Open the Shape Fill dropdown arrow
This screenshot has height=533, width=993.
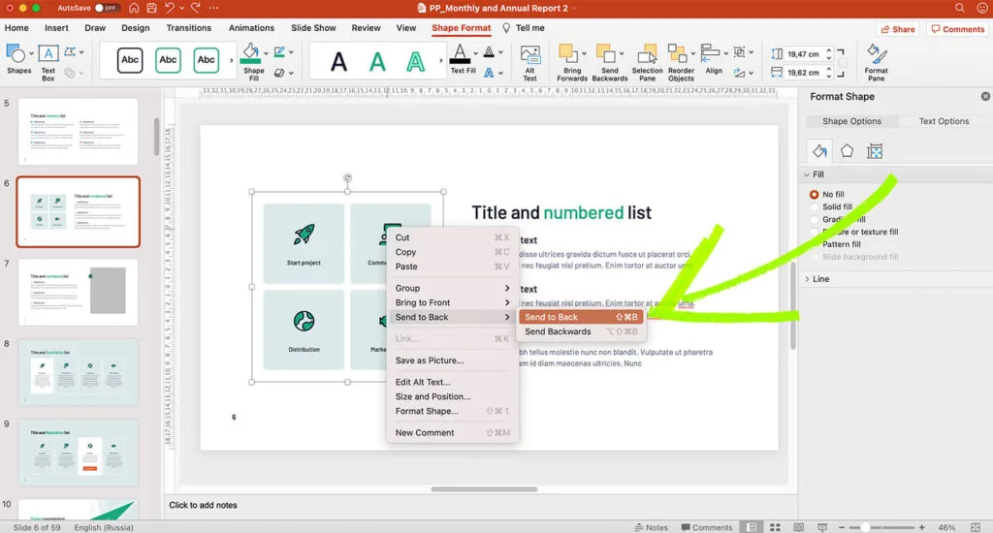click(x=266, y=53)
